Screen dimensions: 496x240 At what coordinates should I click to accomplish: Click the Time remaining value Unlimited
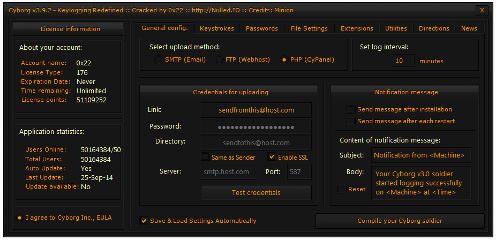click(91, 91)
